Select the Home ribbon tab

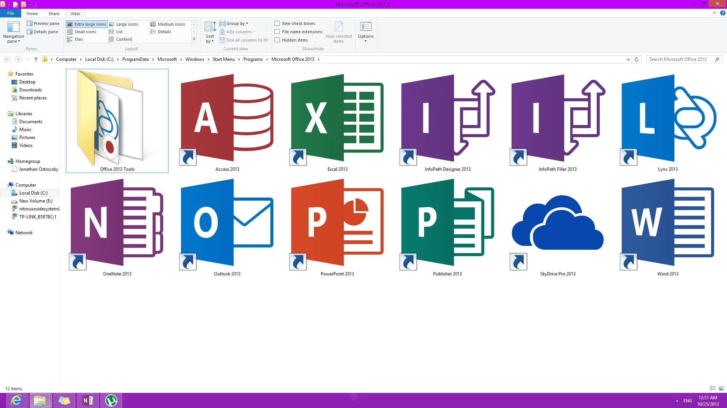point(31,14)
